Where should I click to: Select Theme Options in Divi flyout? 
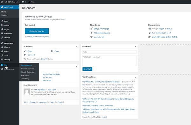click(x=26, y=65)
